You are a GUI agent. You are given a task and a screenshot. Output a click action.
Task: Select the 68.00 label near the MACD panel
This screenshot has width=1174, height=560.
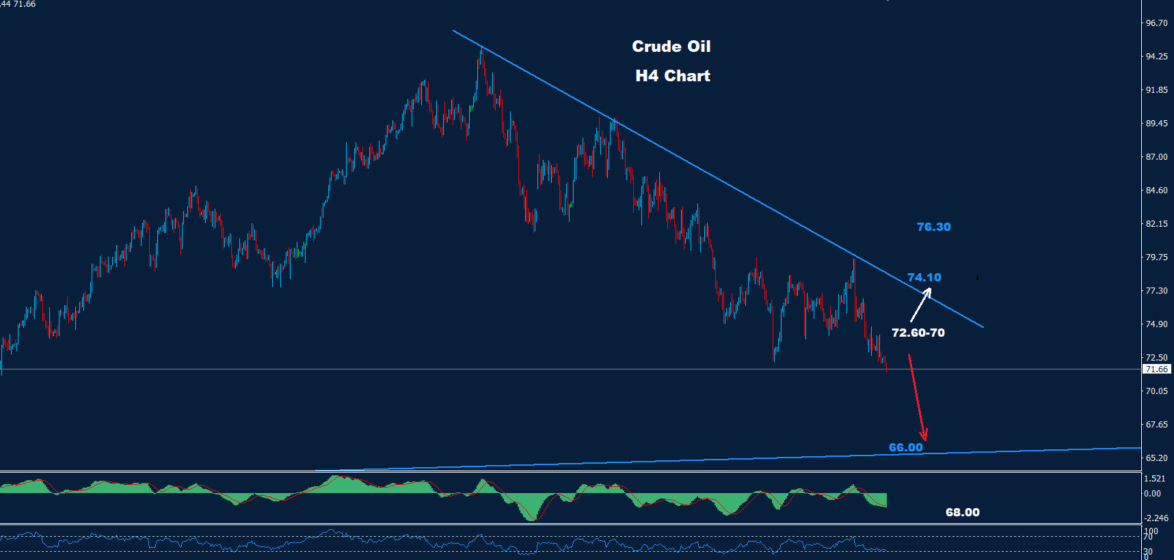pyautogui.click(x=962, y=512)
